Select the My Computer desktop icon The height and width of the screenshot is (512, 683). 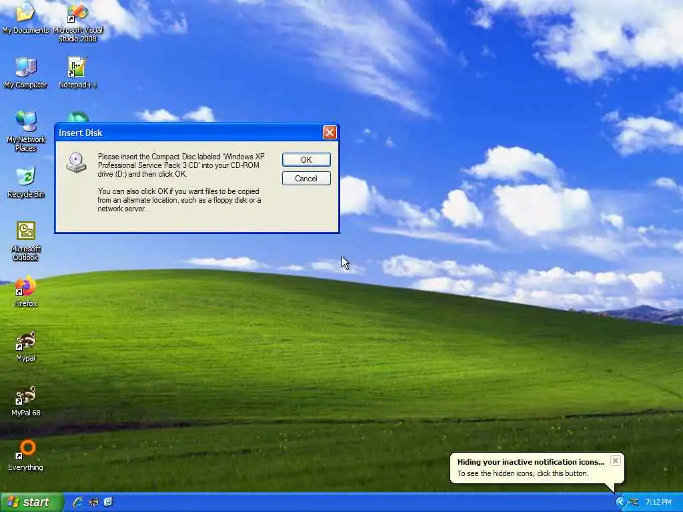click(25, 72)
